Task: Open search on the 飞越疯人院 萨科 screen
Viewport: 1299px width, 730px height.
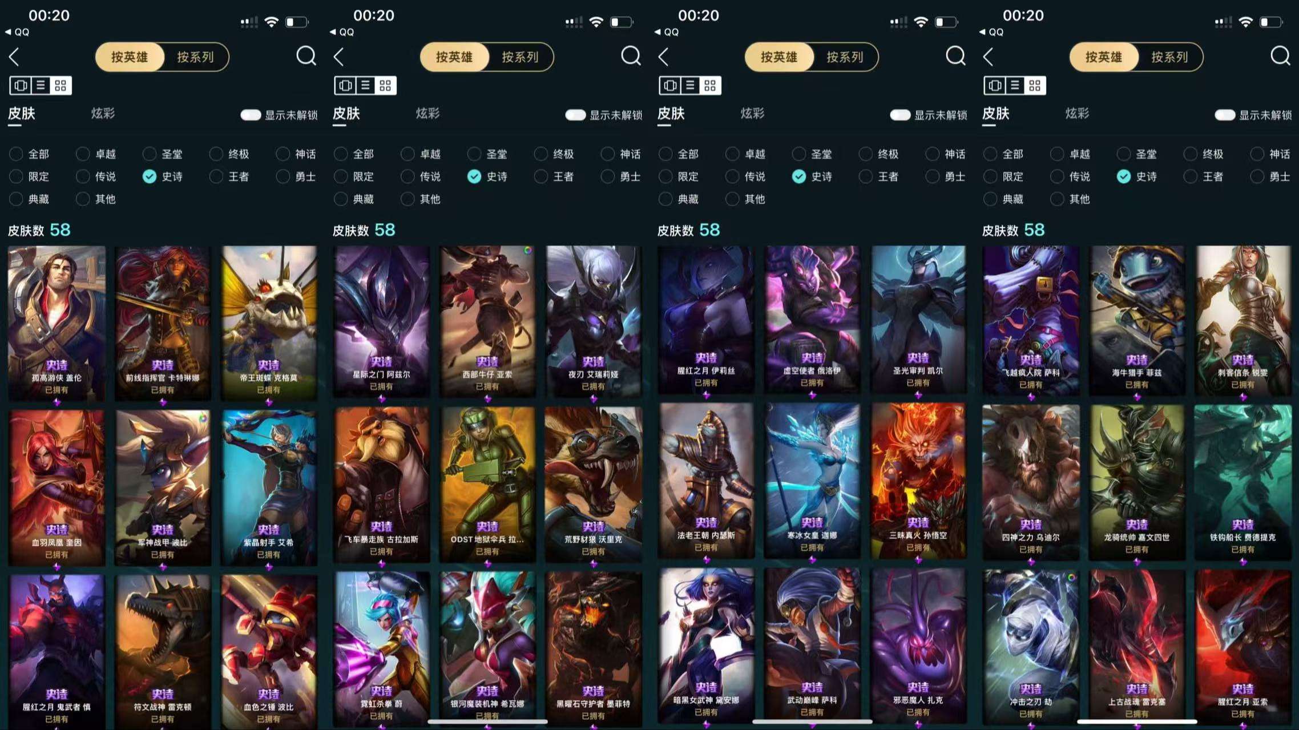Action: click(x=1280, y=56)
